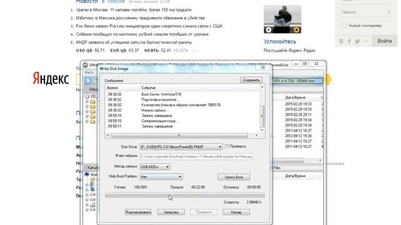
Task: Open the Fox News headline
Action: click(149, 26)
